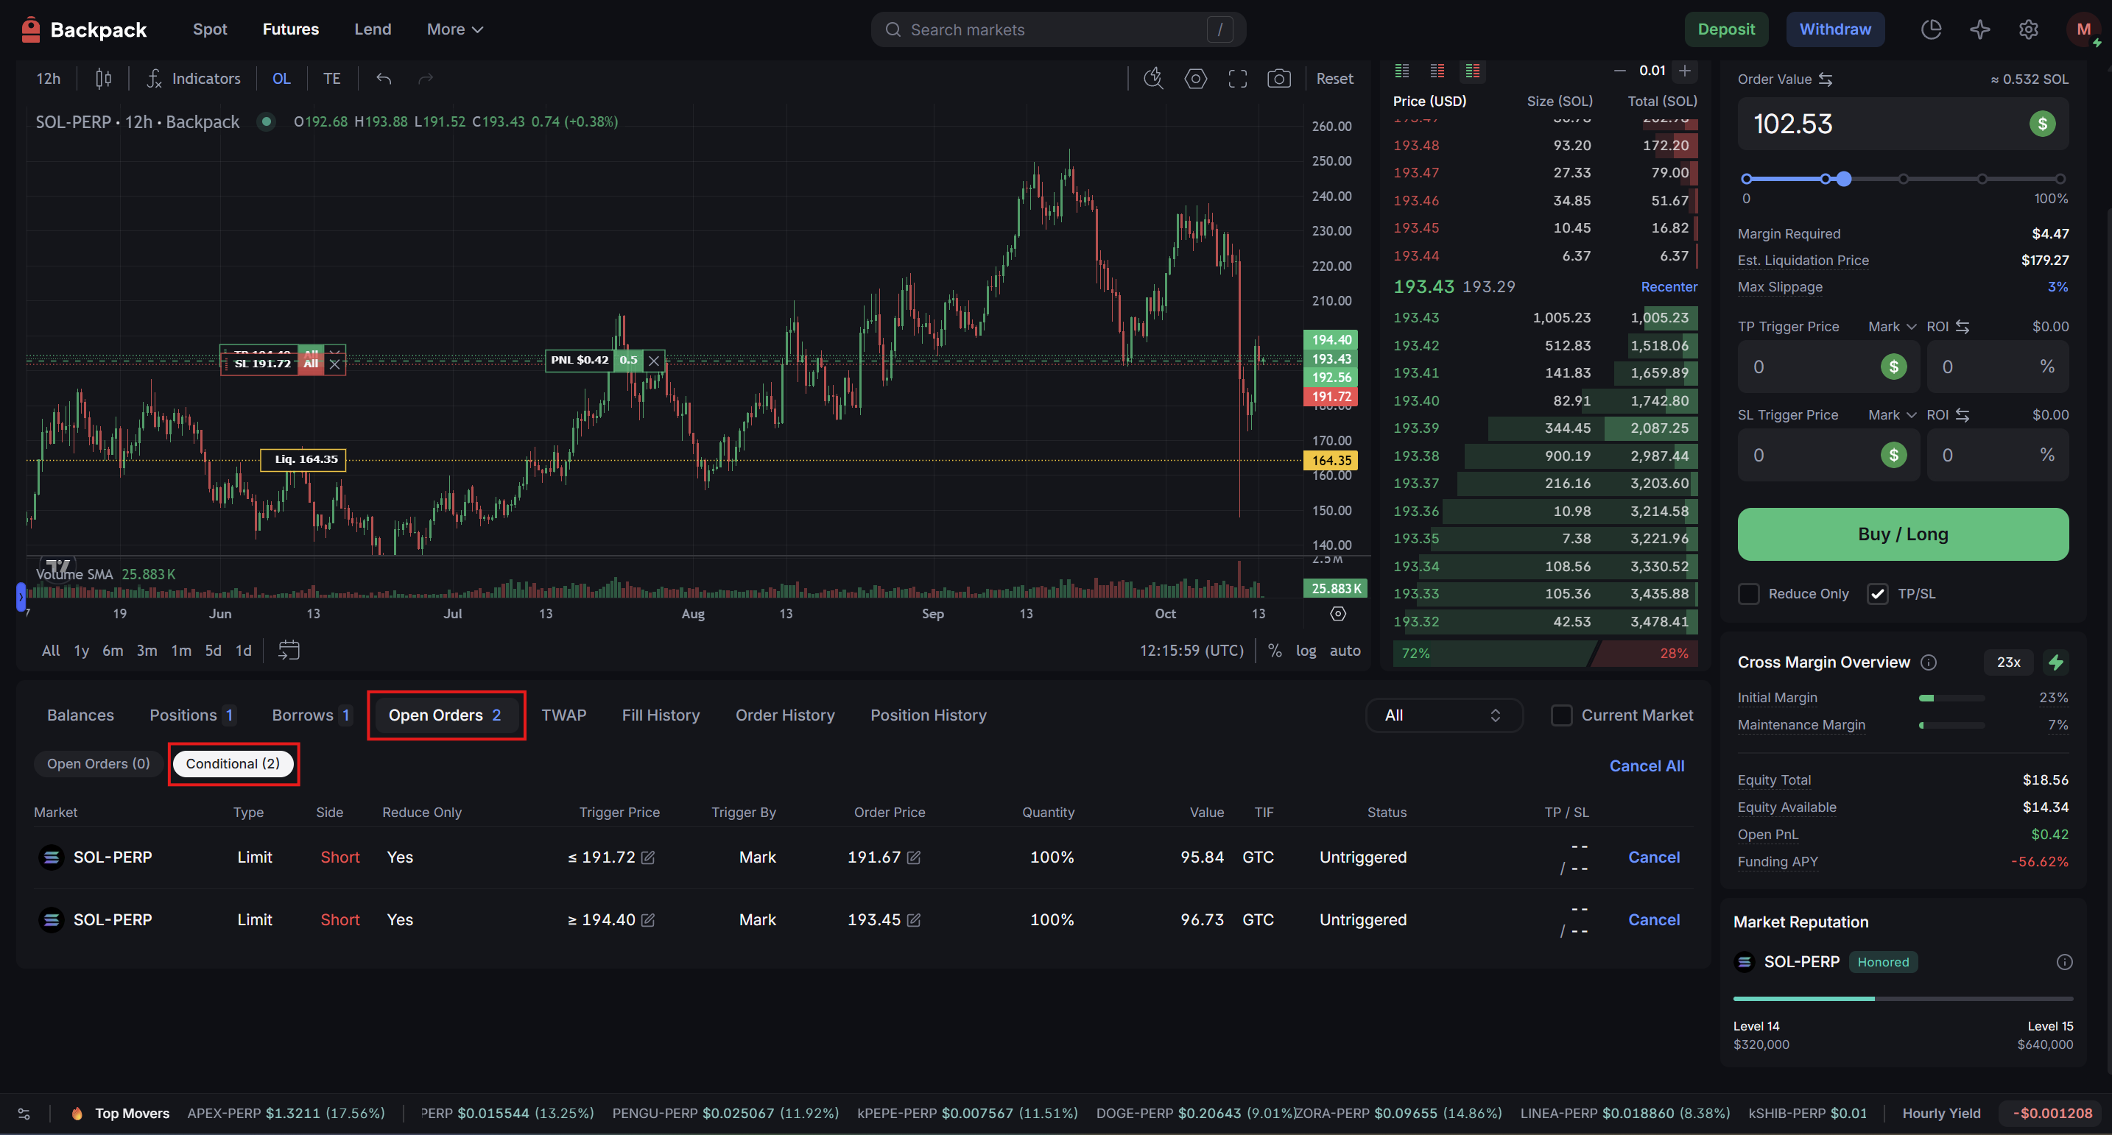Uncheck the TP/SL checkbox
Viewport: 2112px width, 1135px height.
(1878, 593)
